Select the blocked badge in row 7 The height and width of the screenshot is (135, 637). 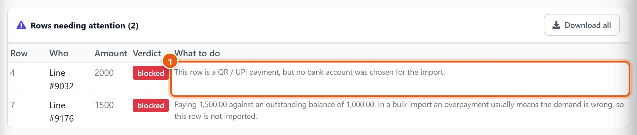[x=151, y=105]
